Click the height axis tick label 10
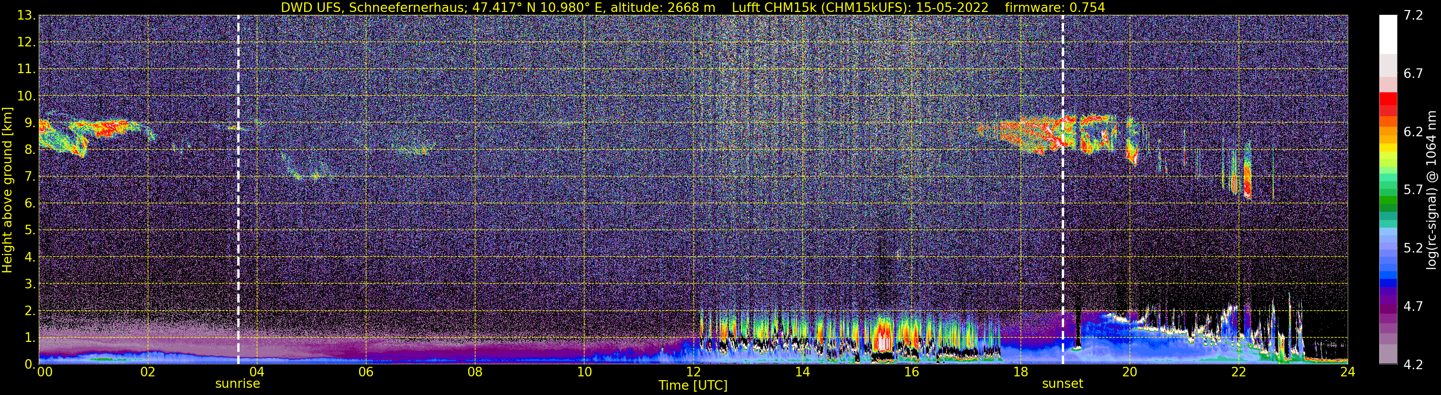Screen dimensions: 1441x395 (x=26, y=96)
